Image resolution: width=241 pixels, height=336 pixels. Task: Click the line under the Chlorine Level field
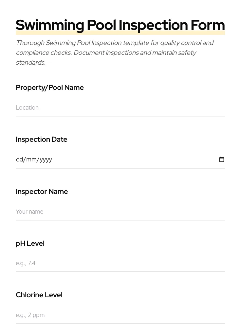pos(120,324)
